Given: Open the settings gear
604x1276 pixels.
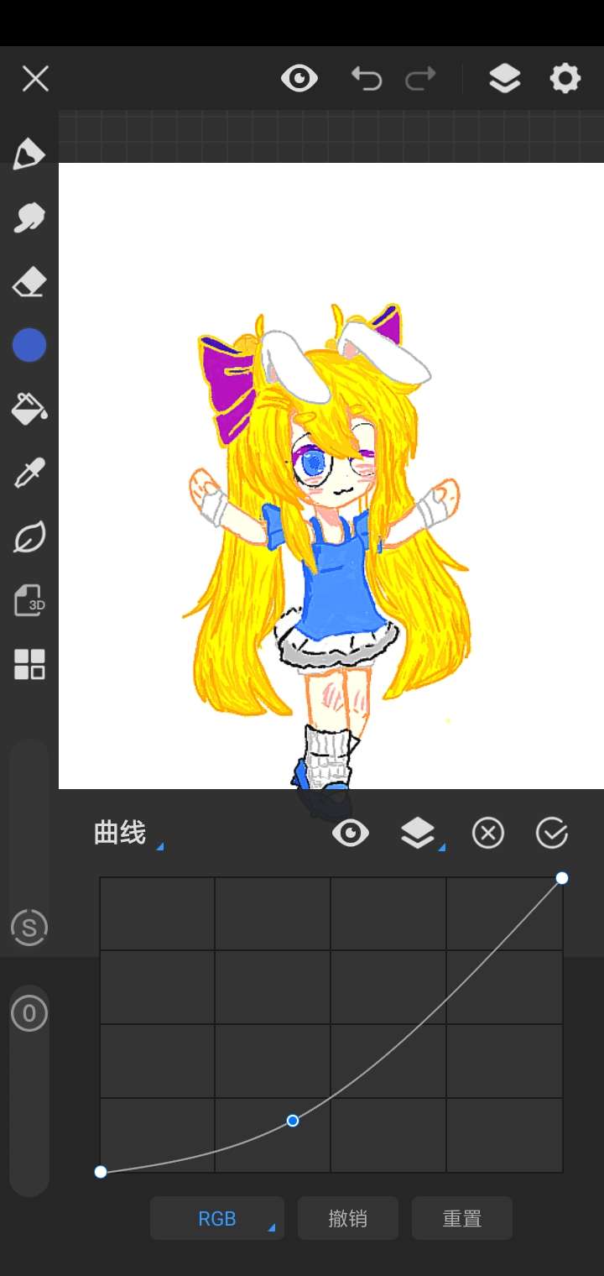Looking at the screenshot, I should coord(565,79).
